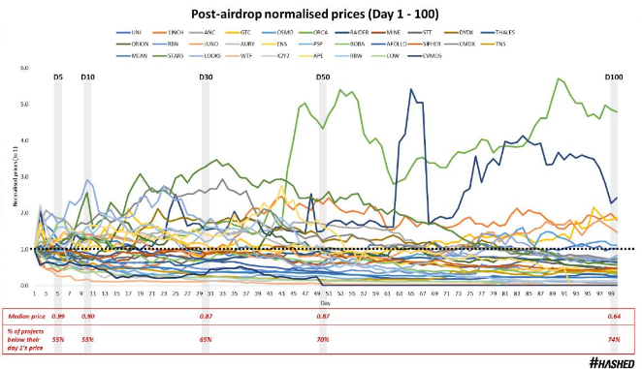Click the Day axis title

[325, 303]
